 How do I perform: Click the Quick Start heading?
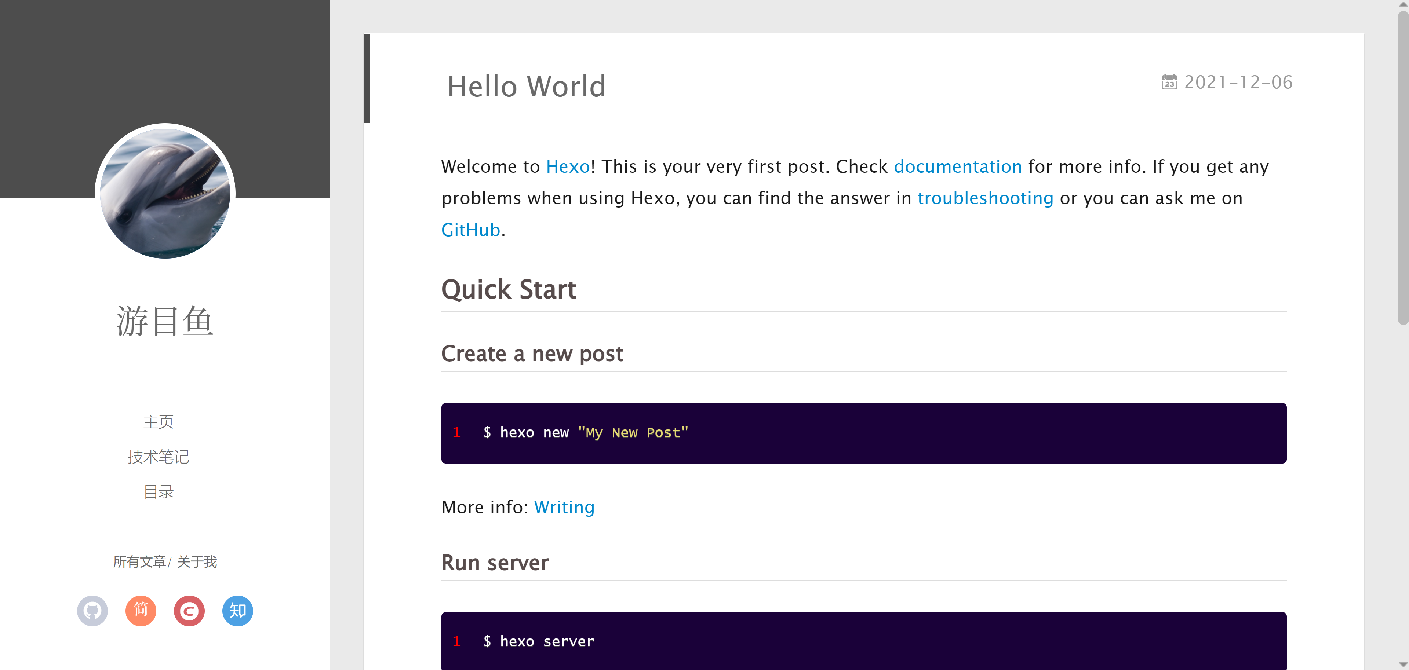click(508, 290)
